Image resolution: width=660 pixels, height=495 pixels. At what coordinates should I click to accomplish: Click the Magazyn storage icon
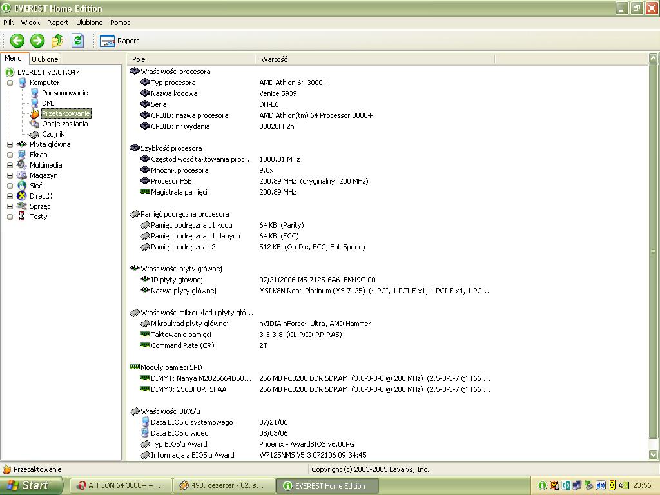click(22, 175)
